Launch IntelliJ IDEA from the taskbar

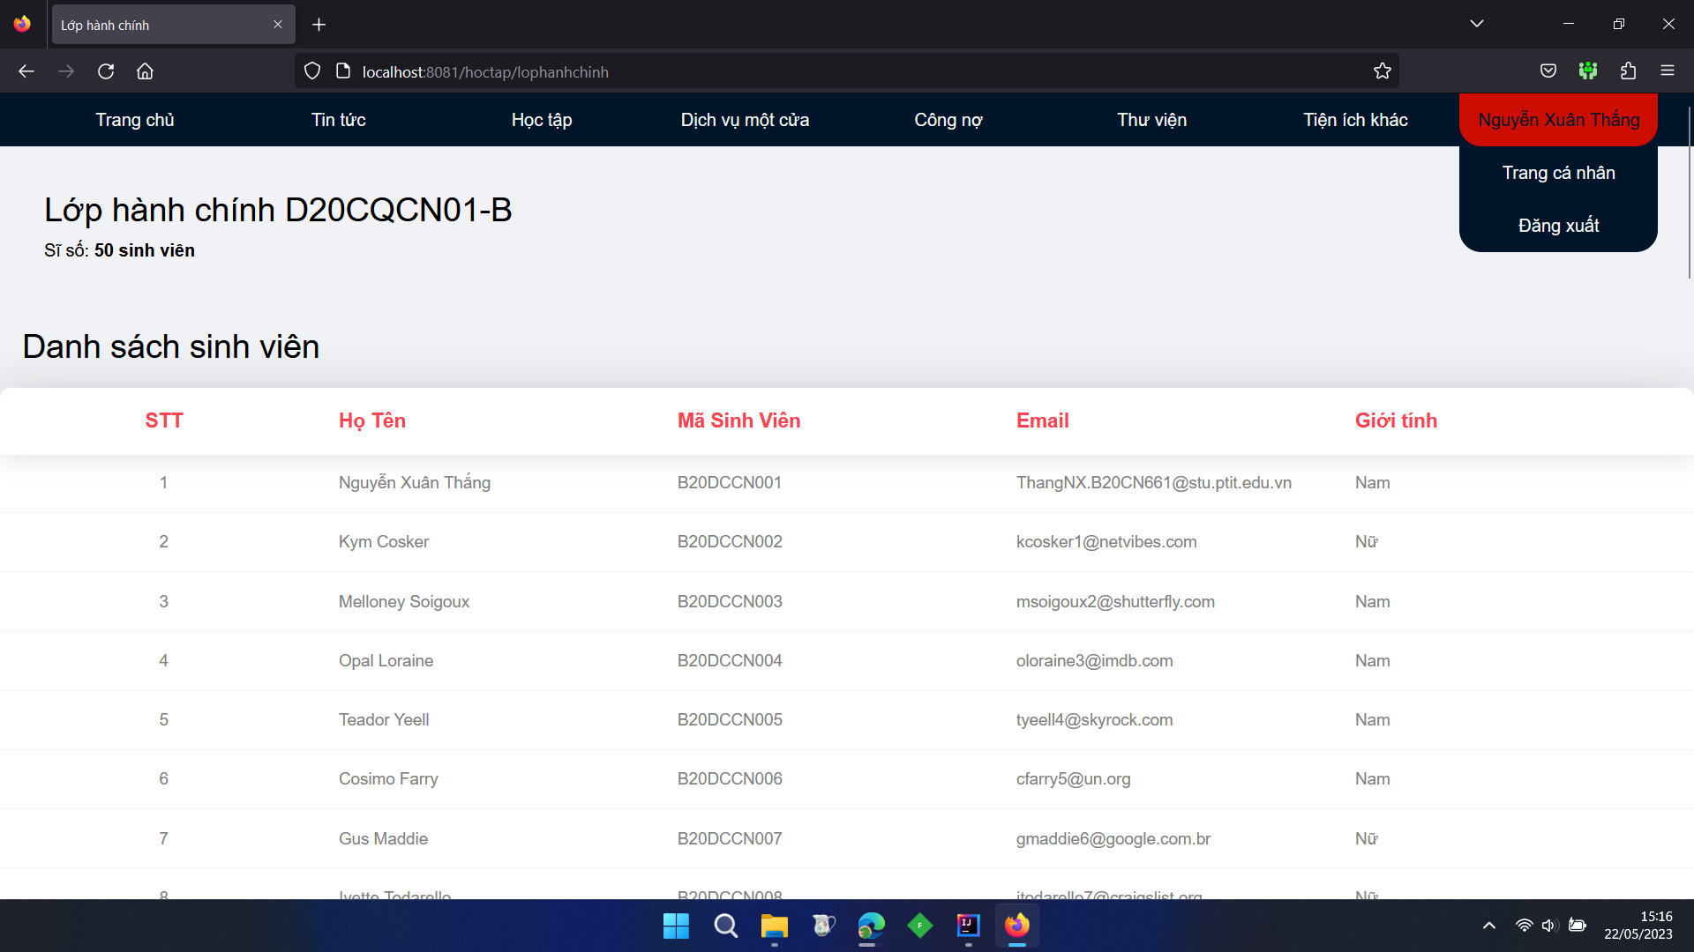(968, 926)
